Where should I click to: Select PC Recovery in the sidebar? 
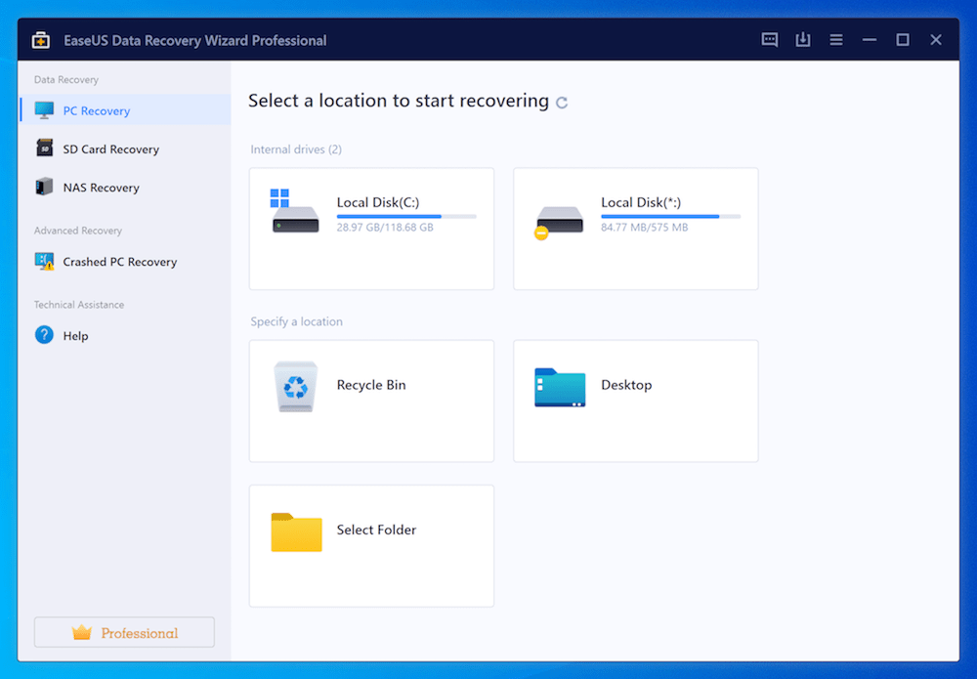pyautogui.click(x=96, y=111)
